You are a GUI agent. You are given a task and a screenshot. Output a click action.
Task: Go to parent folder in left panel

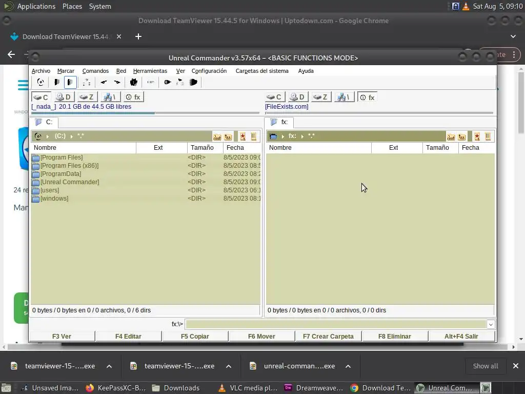click(x=228, y=136)
